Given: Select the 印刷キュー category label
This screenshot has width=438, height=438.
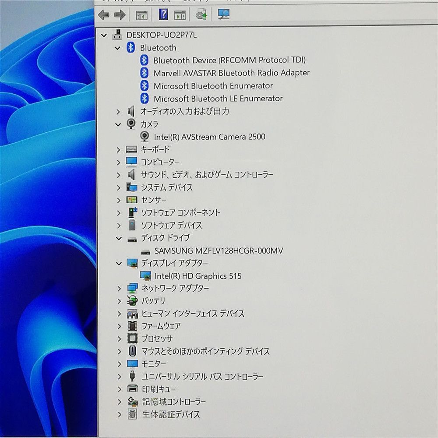Looking at the screenshot, I should coord(159,389).
